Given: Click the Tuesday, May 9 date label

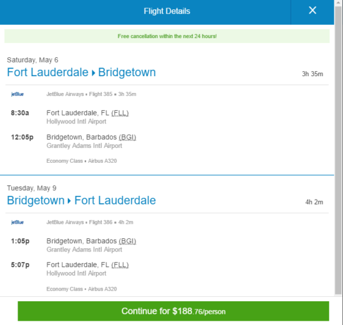Looking at the screenshot, I should coord(32,188).
